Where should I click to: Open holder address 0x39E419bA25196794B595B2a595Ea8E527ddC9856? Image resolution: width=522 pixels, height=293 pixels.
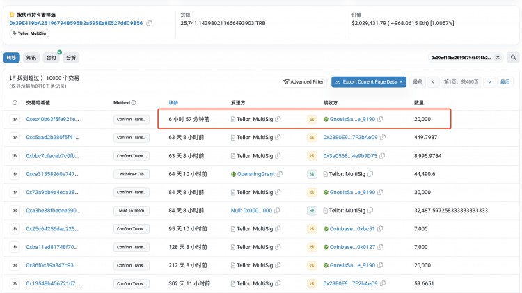coord(76,23)
